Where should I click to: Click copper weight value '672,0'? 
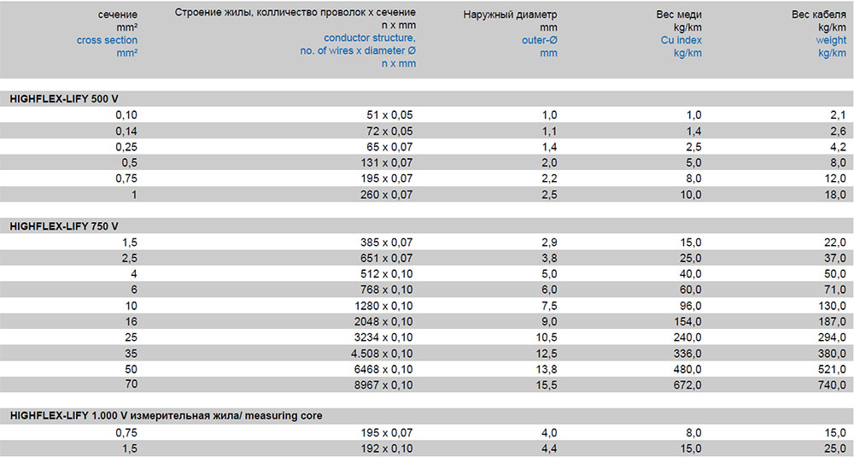click(x=687, y=385)
